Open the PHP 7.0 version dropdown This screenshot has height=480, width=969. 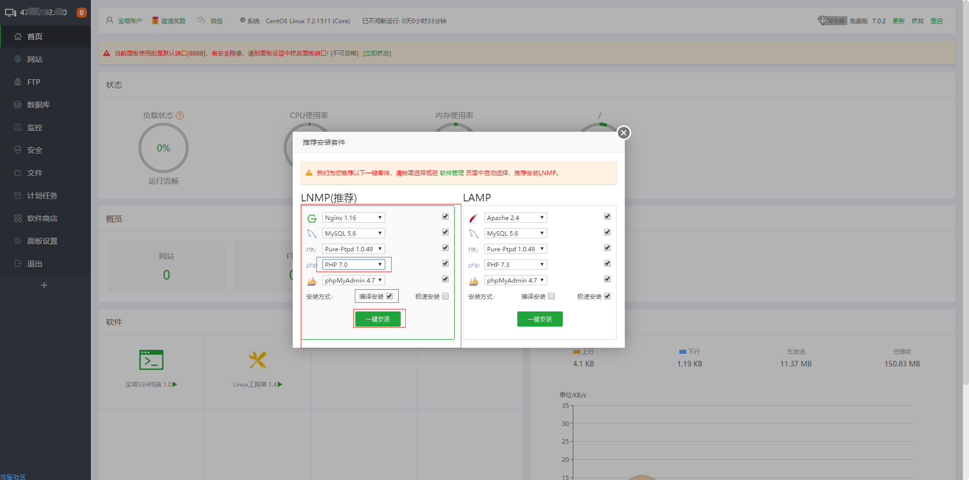(354, 264)
